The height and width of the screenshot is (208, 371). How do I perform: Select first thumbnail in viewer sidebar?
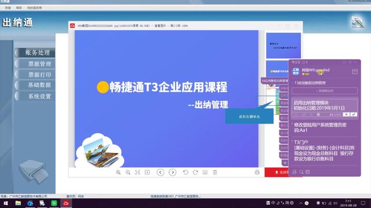click(x=283, y=46)
